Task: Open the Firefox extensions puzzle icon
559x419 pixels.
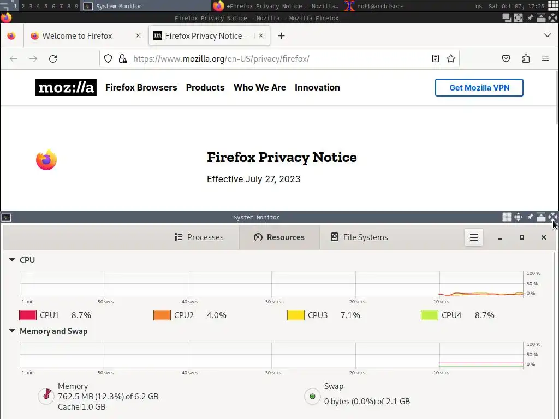Action: [x=526, y=58]
